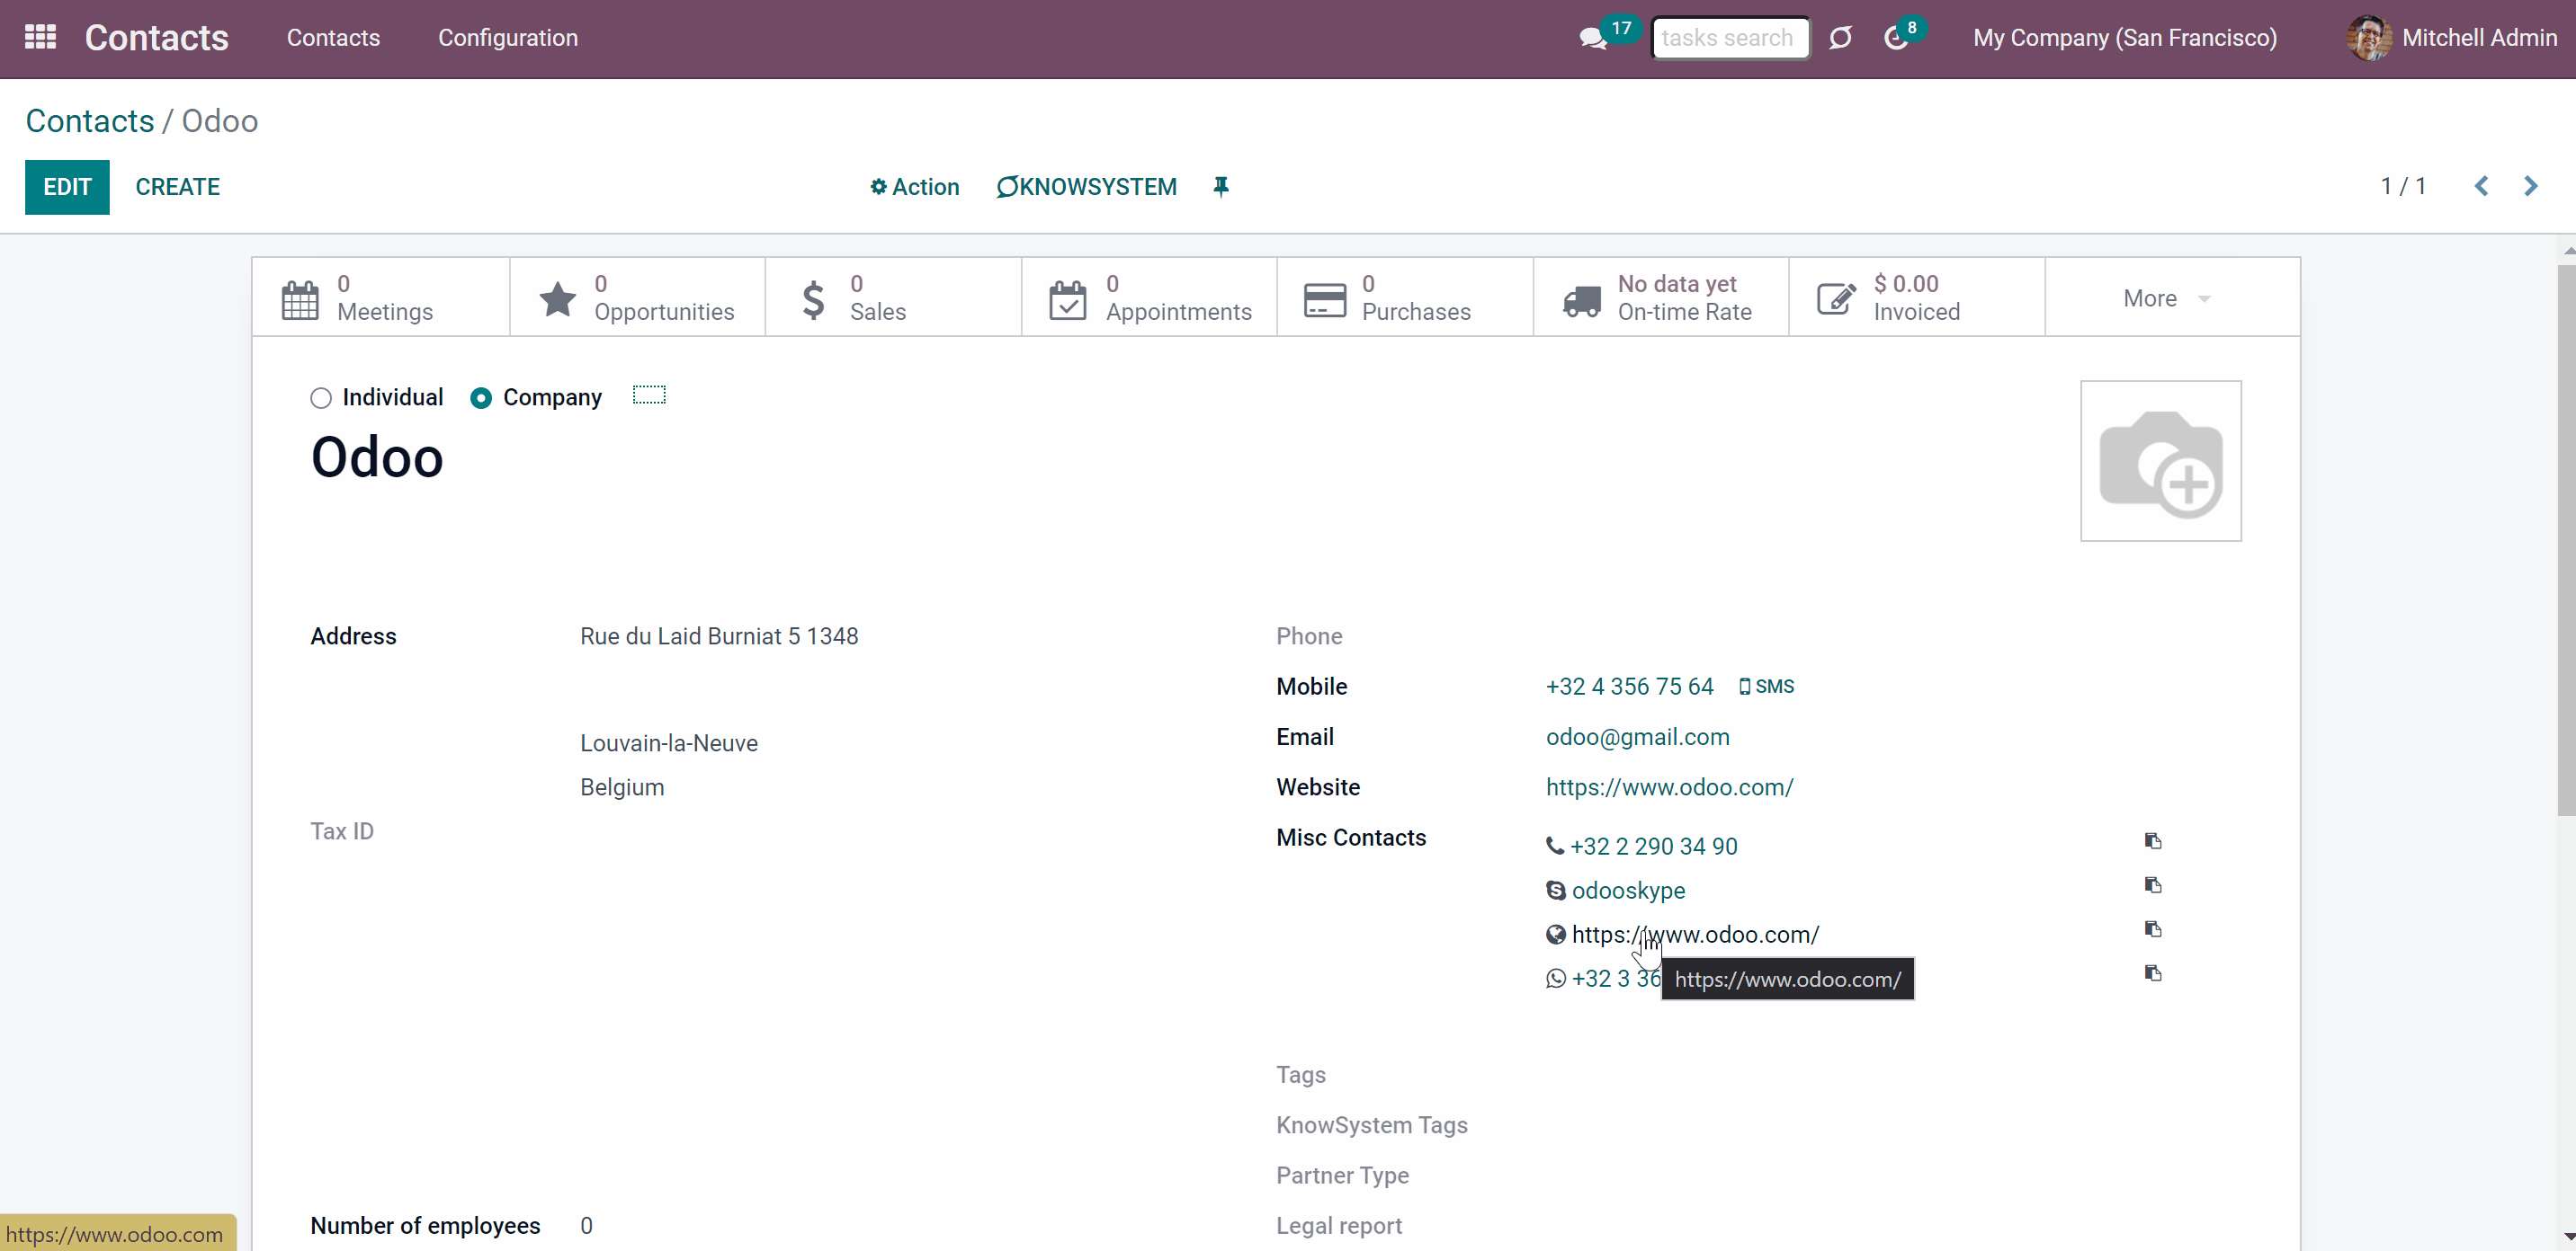2576x1251 pixels.
Task: Click the +32 2 290 34 90 phone link
Action: click(1654, 847)
